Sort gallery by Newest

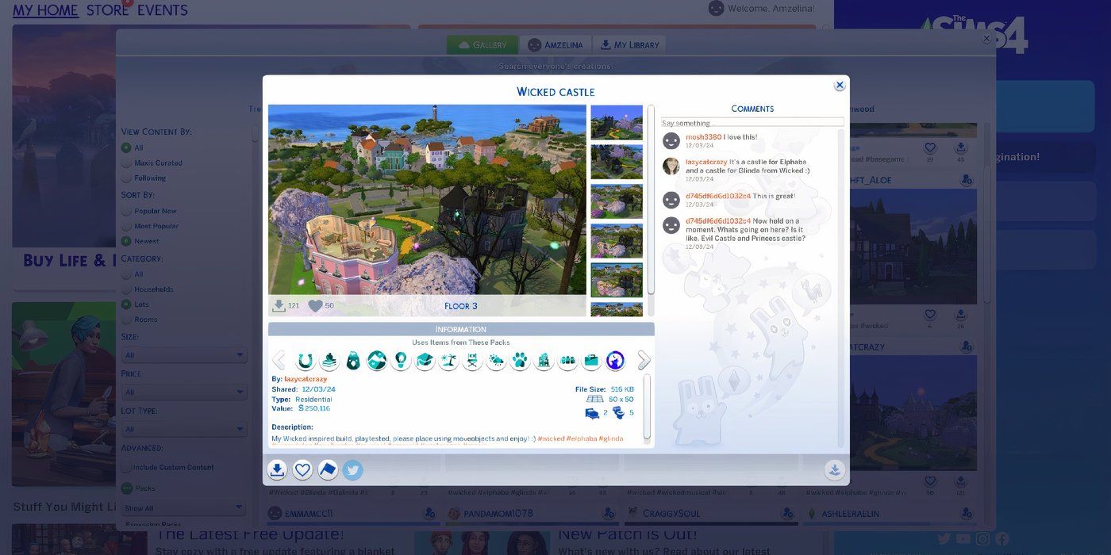pyautogui.click(x=126, y=241)
